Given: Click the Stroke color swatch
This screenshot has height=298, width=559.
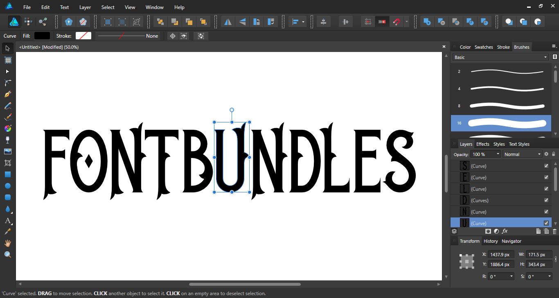Looking at the screenshot, I should pyautogui.click(x=83, y=36).
